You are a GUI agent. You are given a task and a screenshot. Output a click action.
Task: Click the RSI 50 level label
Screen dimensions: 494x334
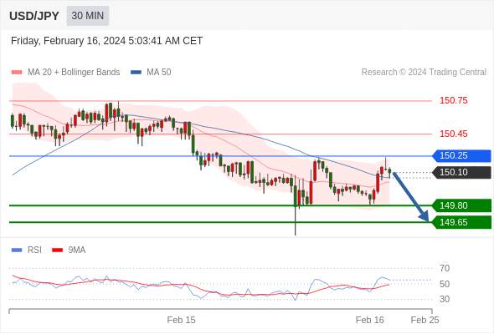point(445,284)
